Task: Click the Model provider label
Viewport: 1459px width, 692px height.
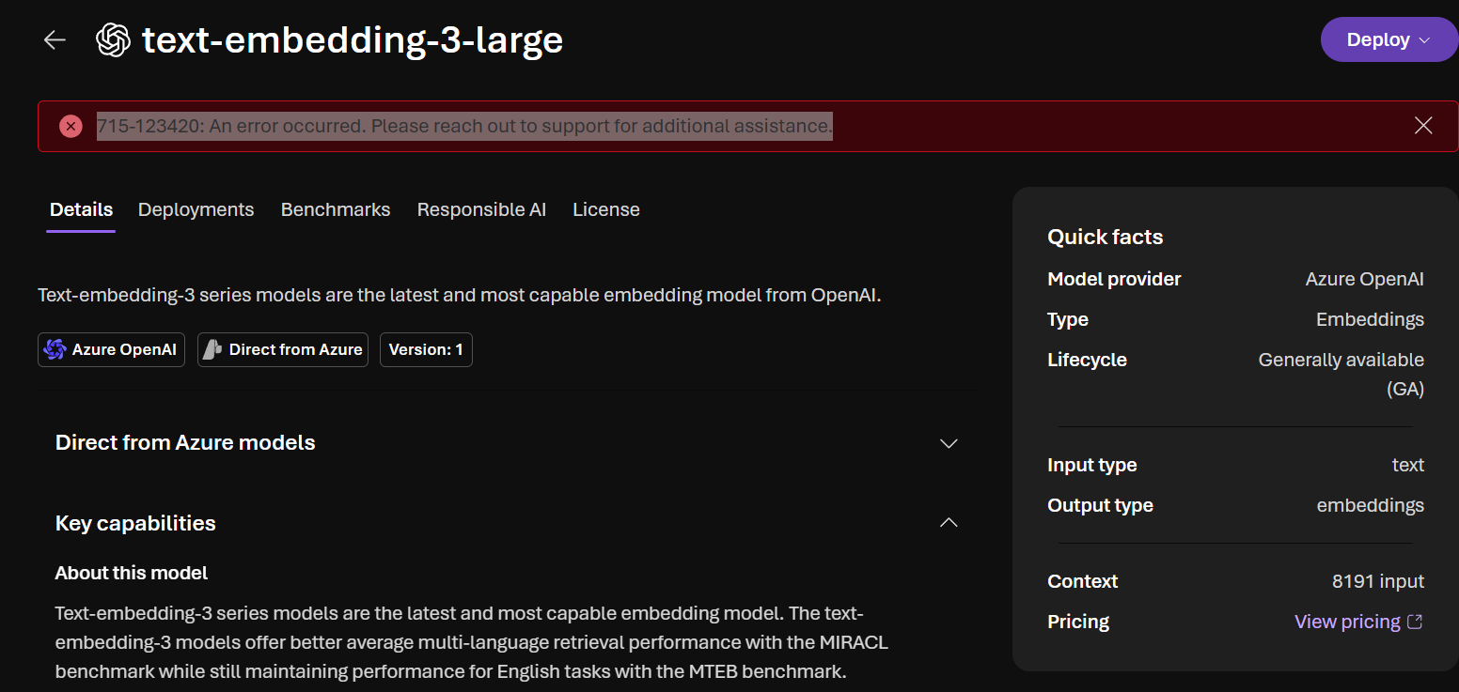Action: click(1114, 279)
